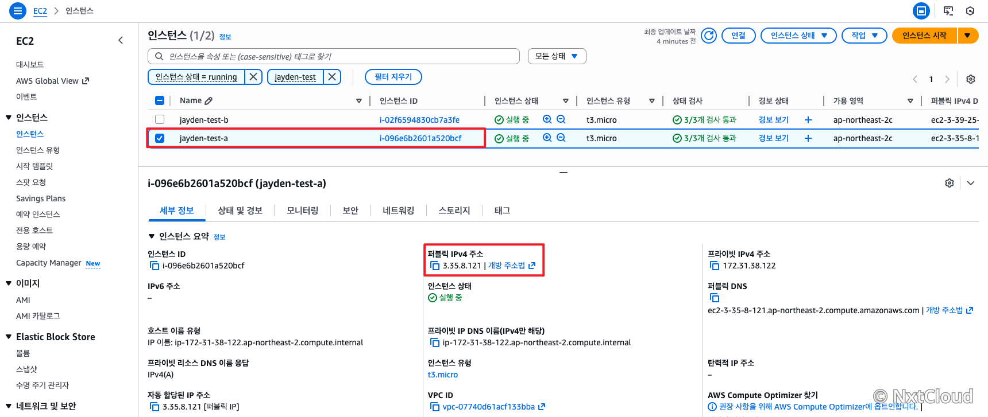Viewport: 988px width, 417px height.
Task: Switch to the 모니터링 tab
Action: click(x=303, y=211)
